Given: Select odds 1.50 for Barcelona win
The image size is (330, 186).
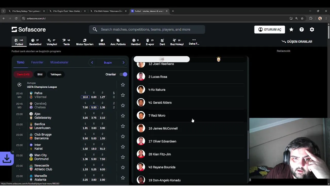Looking at the screenshot, I should coord(102,138).
